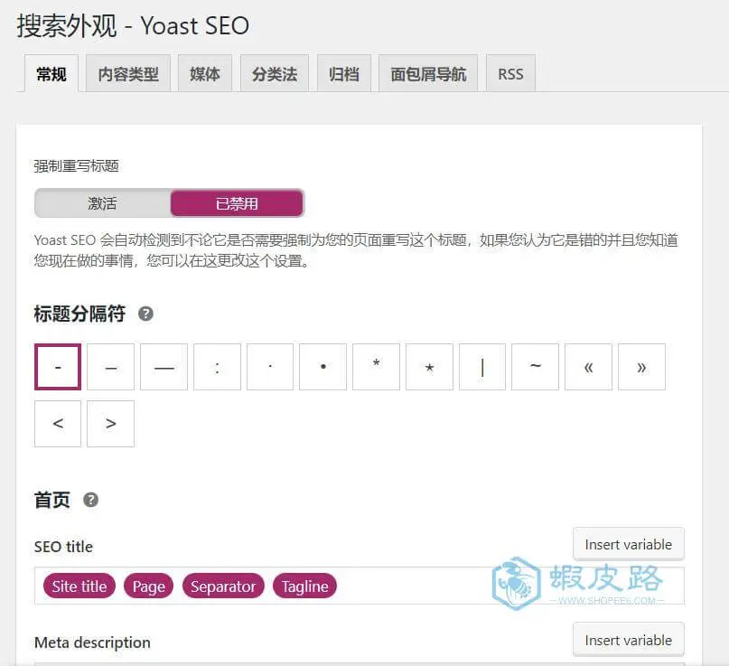Click the 首页 heading text
This screenshot has width=729, height=666.
[52, 500]
